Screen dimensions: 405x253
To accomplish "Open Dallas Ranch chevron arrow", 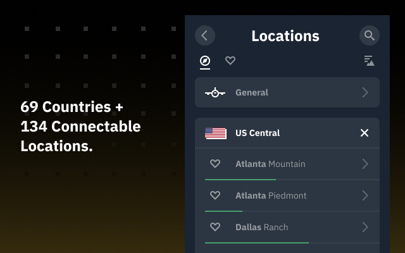I will [364, 227].
